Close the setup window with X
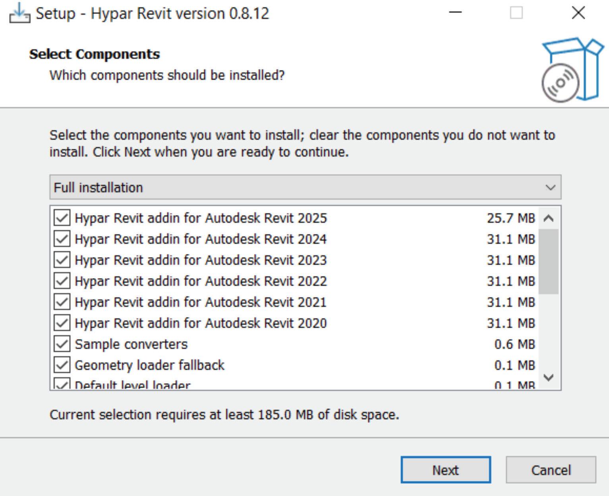609x496 pixels. click(578, 13)
